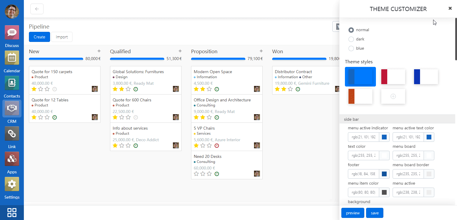Open the Calendar app in sidebar
The width and height of the screenshot is (457, 220).
tap(12, 58)
